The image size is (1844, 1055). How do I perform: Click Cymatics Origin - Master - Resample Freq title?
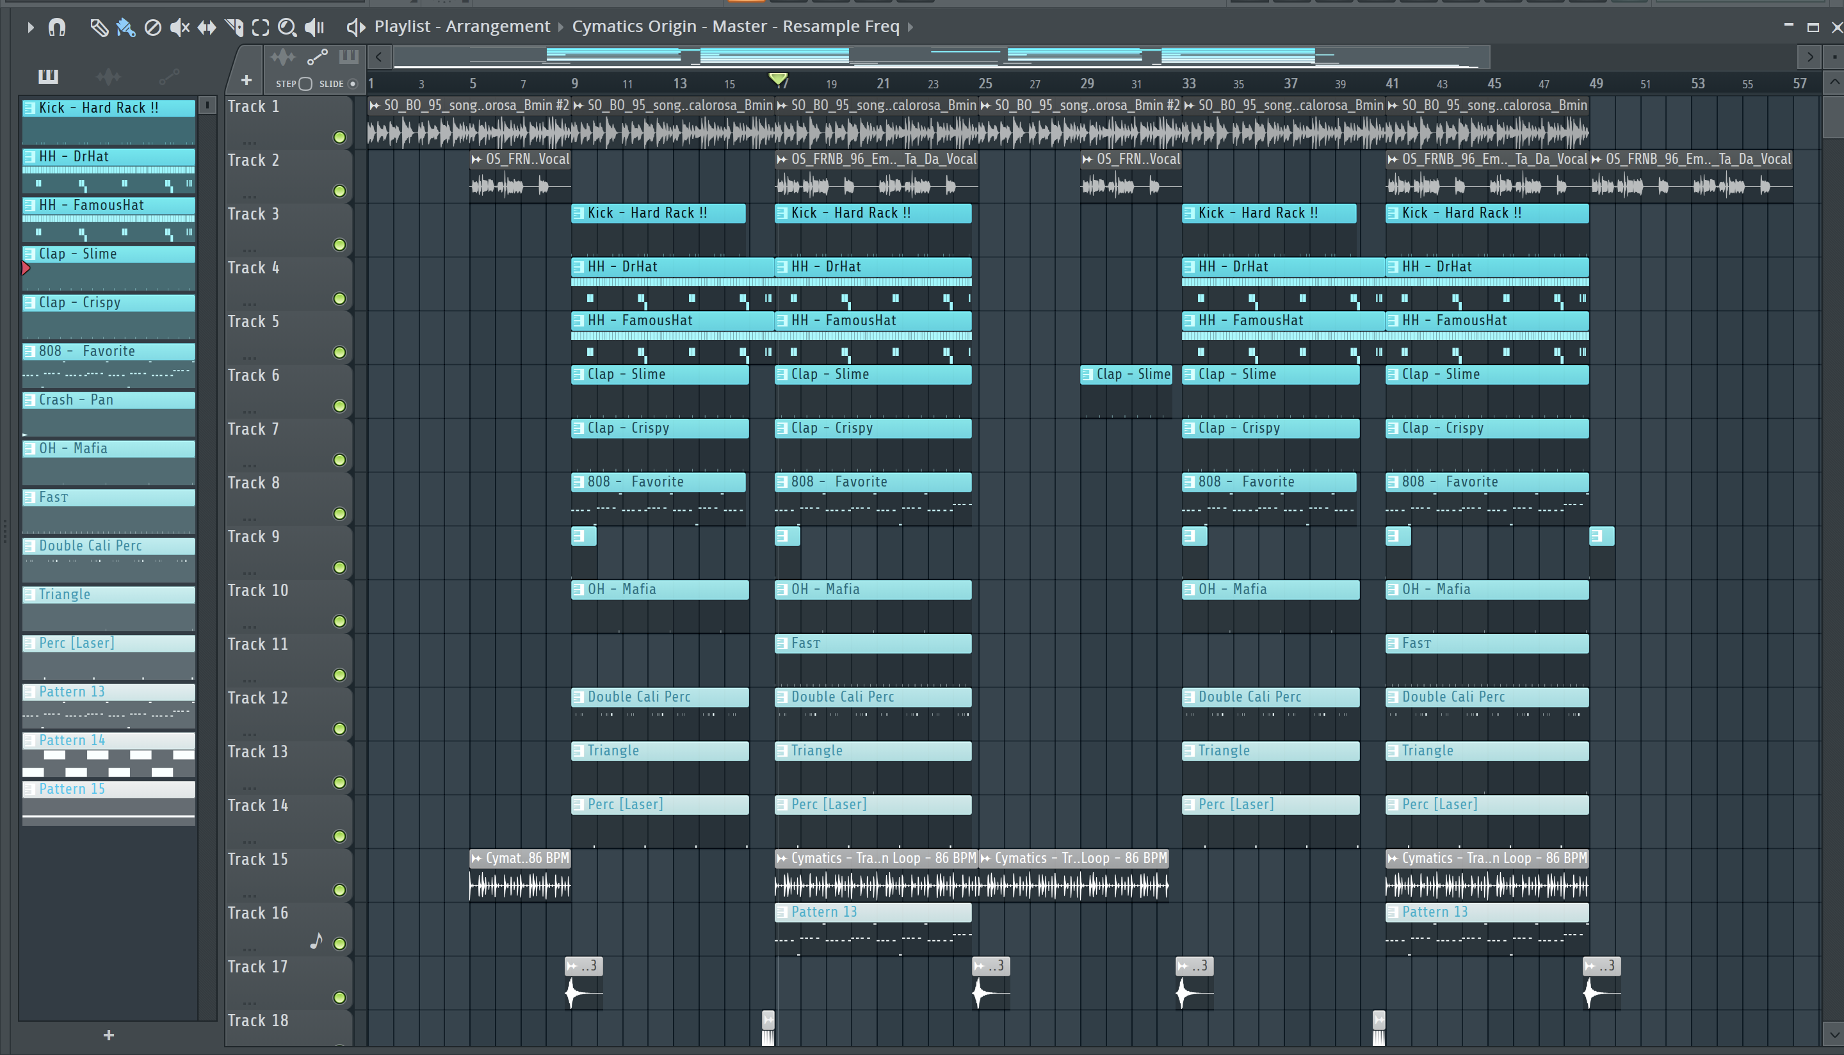(x=736, y=27)
